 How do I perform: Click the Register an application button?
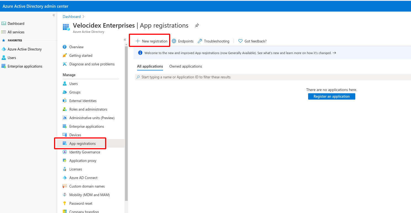[331, 96]
